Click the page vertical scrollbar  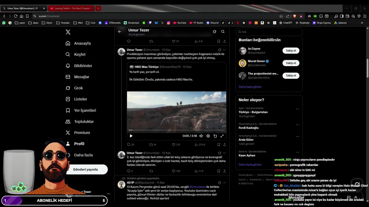pyautogui.click(x=368, y=68)
